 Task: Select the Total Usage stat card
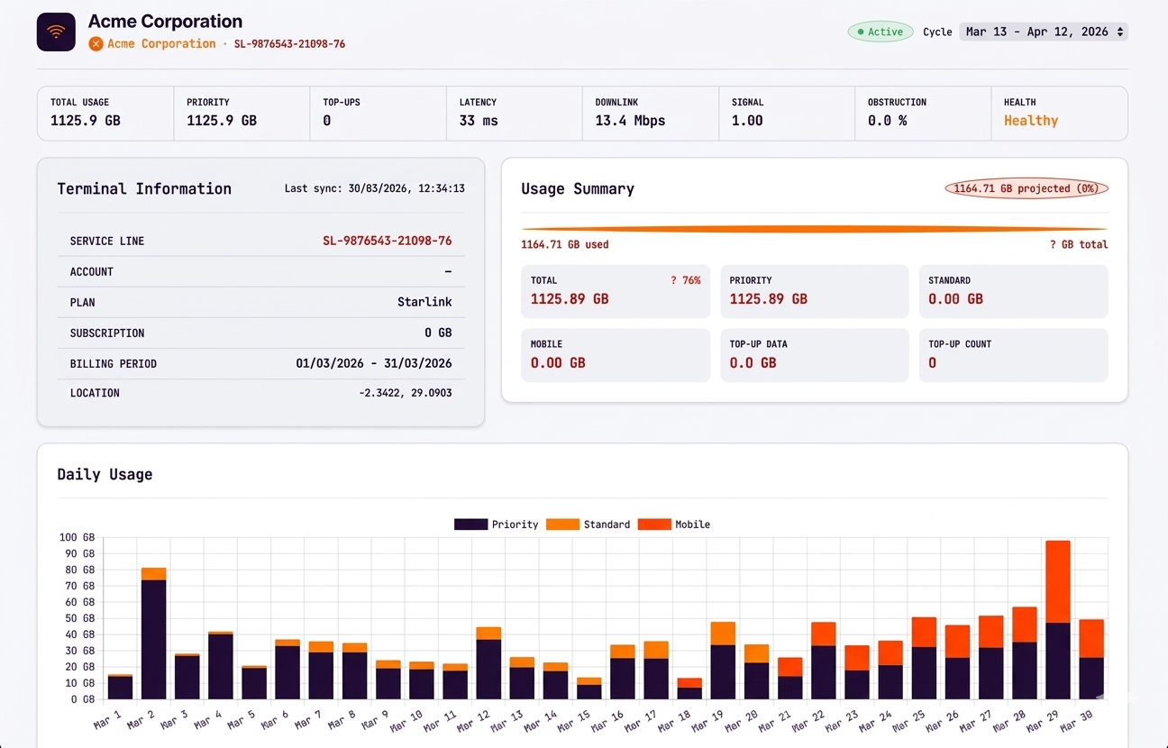tap(105, 114)
